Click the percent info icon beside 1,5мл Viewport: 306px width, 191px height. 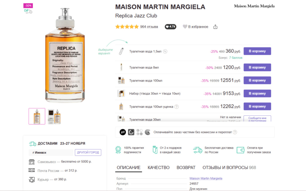[165, 52]
